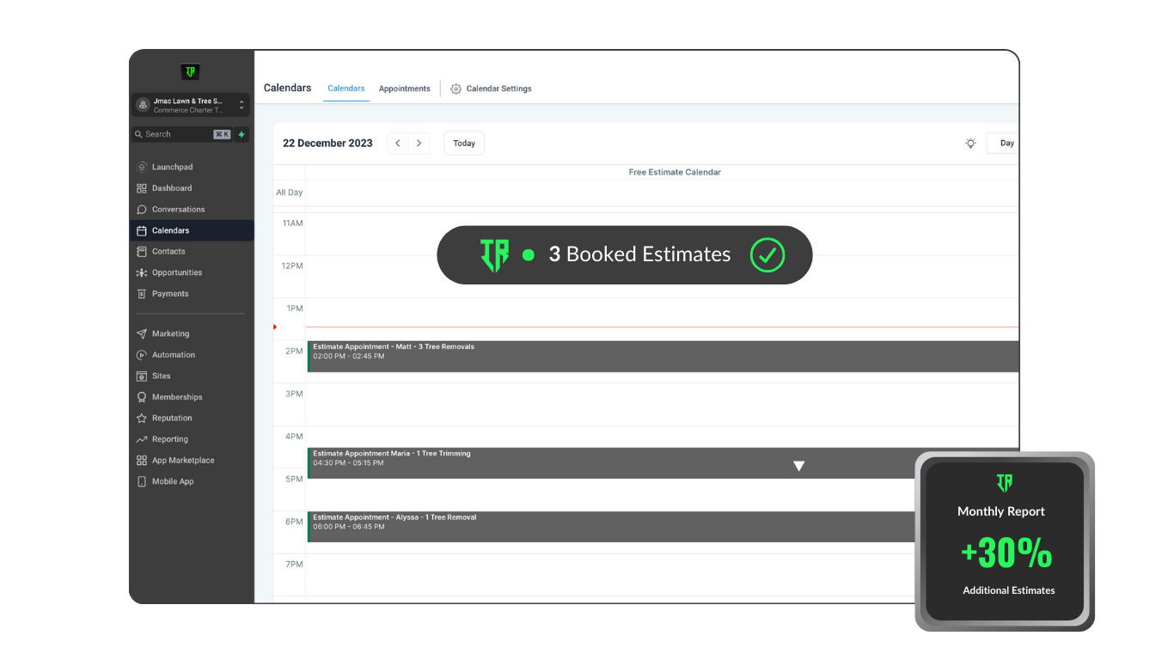
Task: Open Matt's 3 Tree Removals appointment
Action: tap(602, 356)
